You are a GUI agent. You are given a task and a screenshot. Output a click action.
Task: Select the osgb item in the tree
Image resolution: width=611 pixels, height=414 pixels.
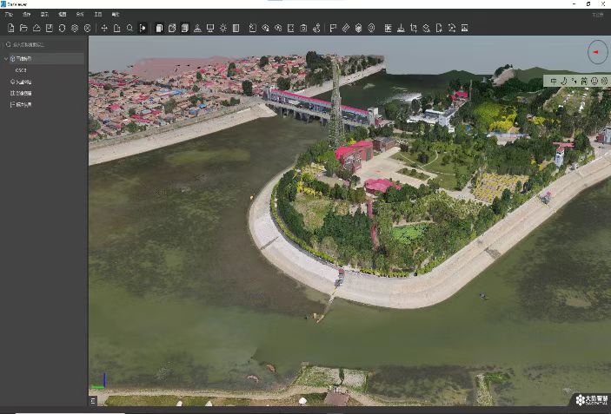point(21,70)
